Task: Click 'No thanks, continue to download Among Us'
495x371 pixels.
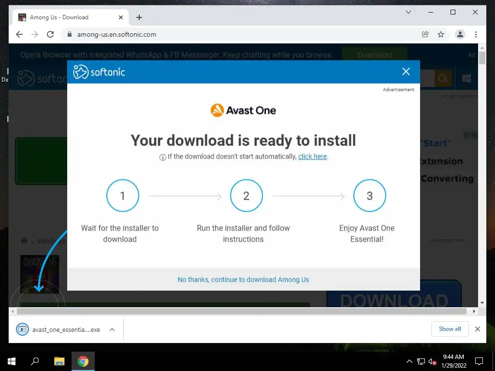Action: [243, 280]
